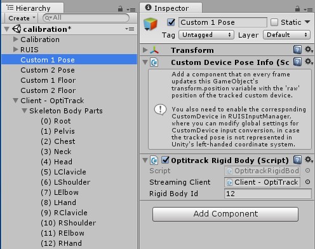Image resolution: width=315 pixels, height=249 pixels.
Task: Collapse the Client - OptiTrack foldout
Action: click(15, 101)
